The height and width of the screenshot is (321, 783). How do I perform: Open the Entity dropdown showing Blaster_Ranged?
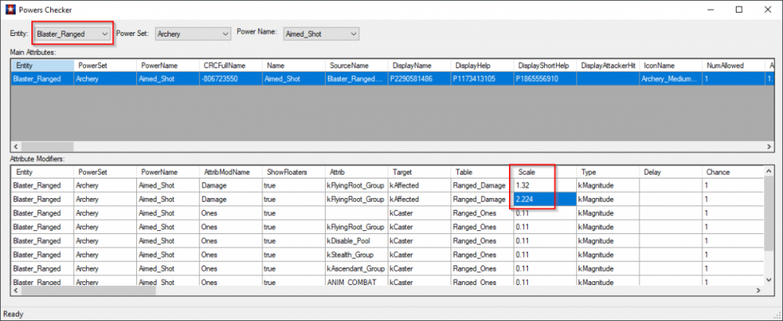tap(73, 34)
